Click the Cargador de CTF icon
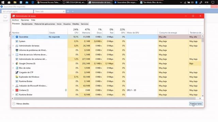This screenshot has width=218, height=122. click(17, 72)
